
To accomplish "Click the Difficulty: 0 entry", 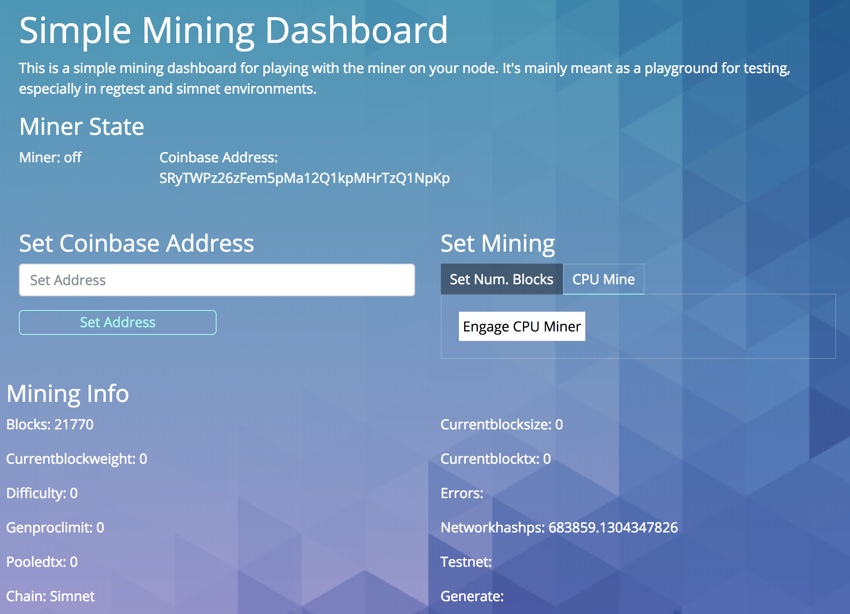I will (42, 493).
